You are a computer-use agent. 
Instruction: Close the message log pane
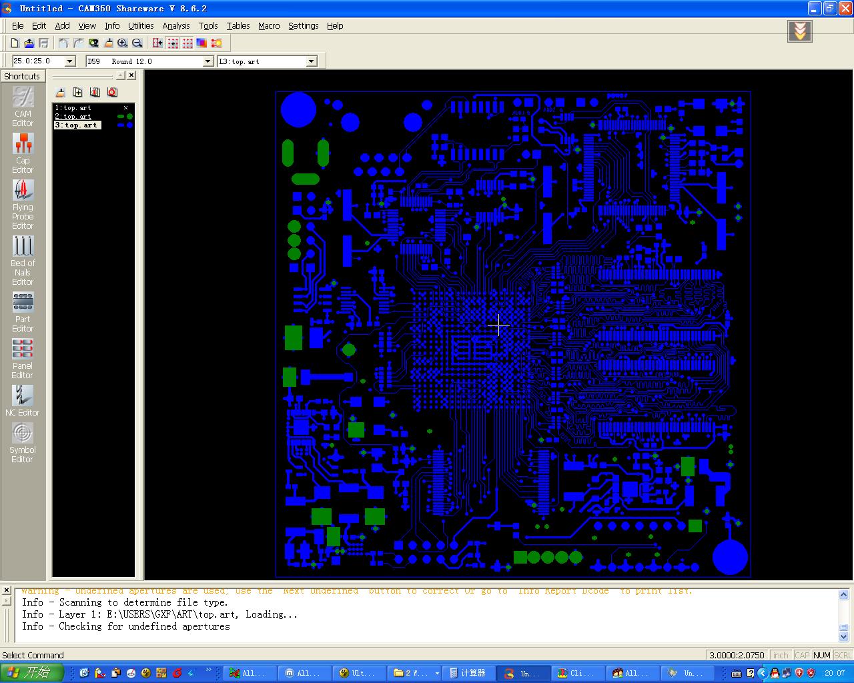pyautogui.click(x=6, y=590)
